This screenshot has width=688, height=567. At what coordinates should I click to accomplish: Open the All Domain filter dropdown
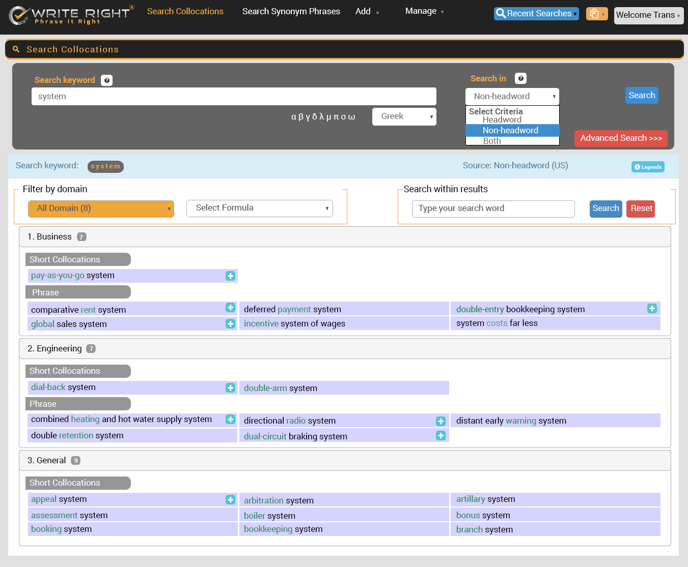(x=101, y=208)
